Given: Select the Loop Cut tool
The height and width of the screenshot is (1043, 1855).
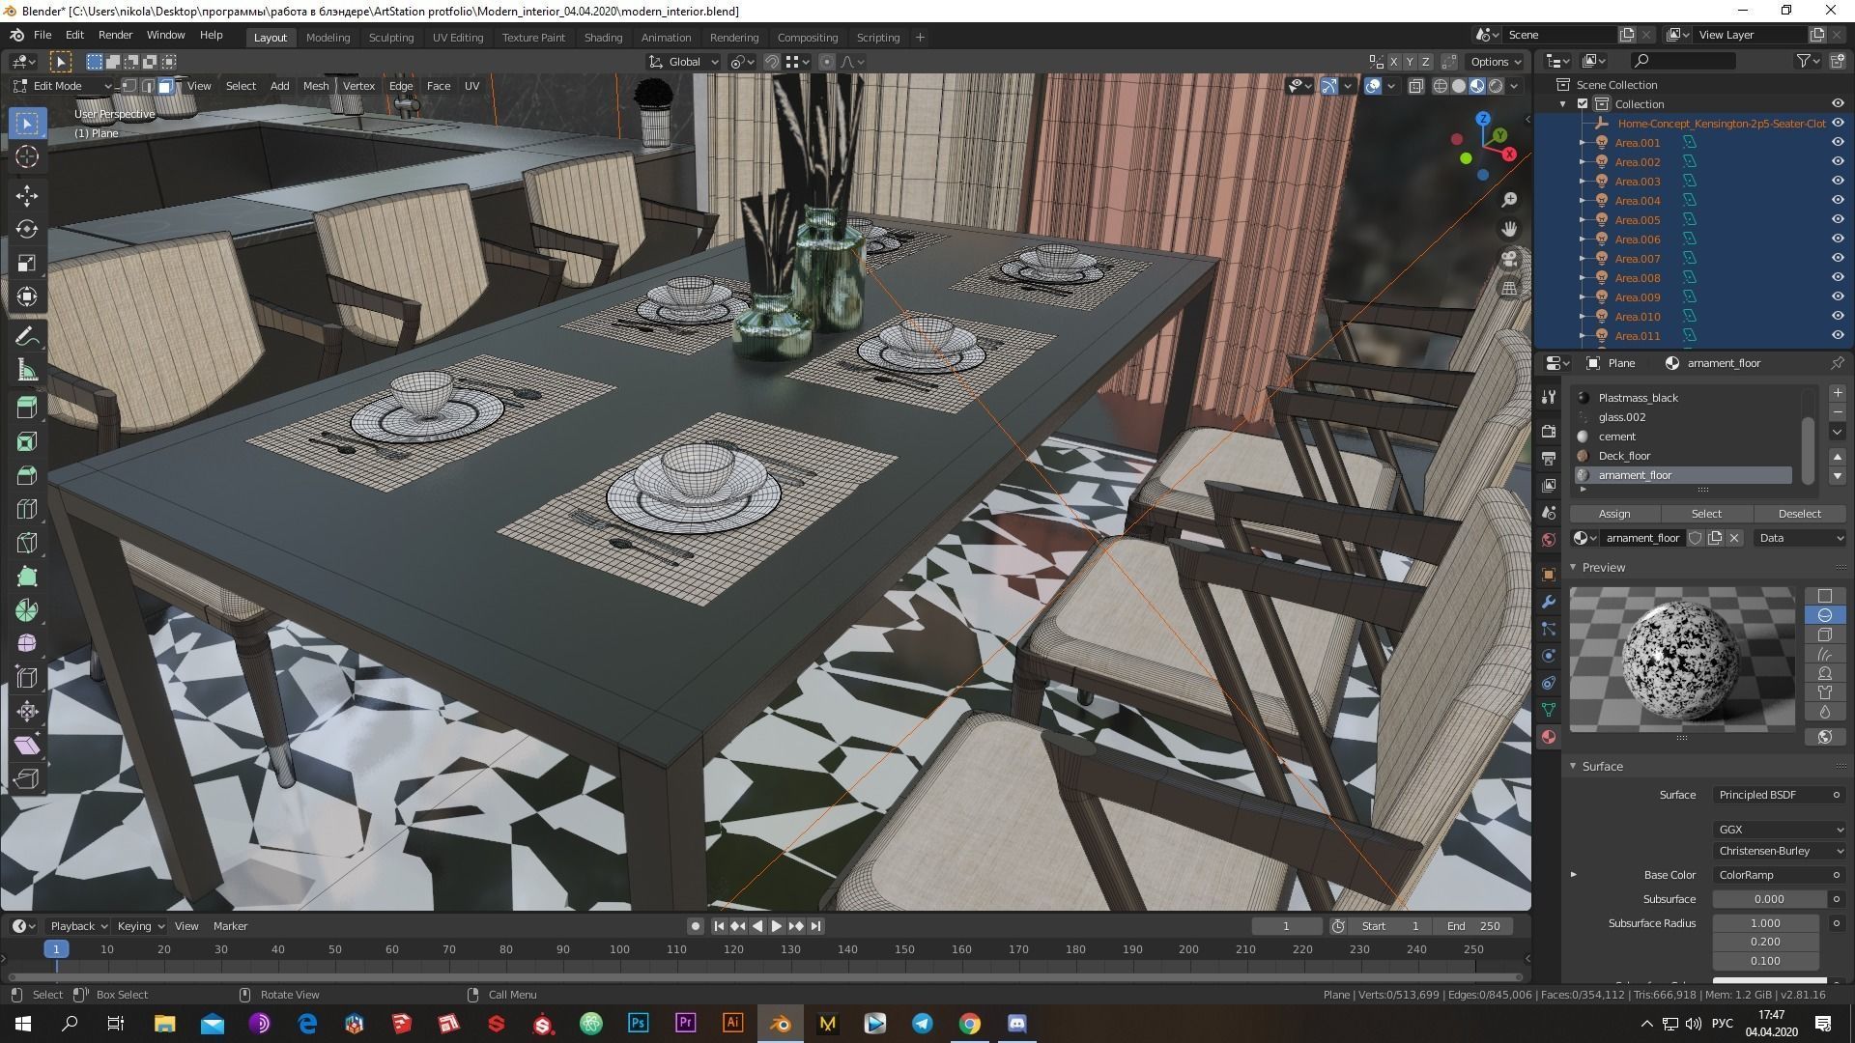Looking at the screenshot, I should pyautogui.click(x=27, y=509).
